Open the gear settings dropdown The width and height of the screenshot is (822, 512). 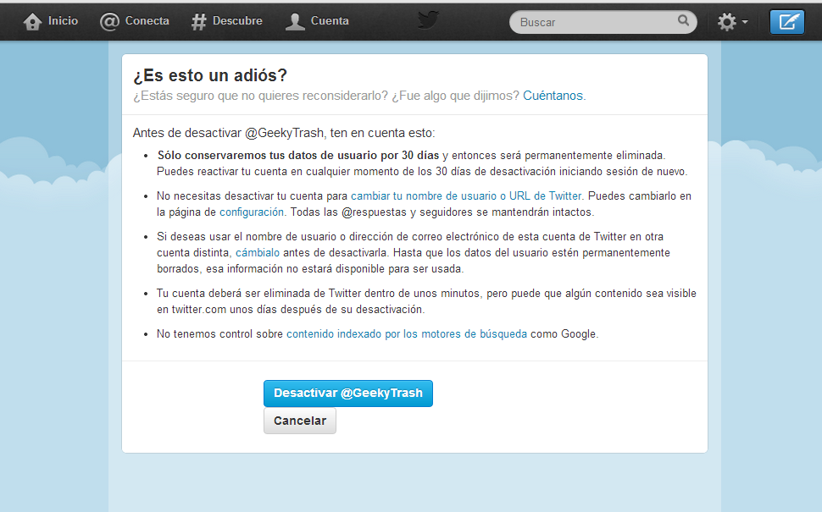pos(732,22)
